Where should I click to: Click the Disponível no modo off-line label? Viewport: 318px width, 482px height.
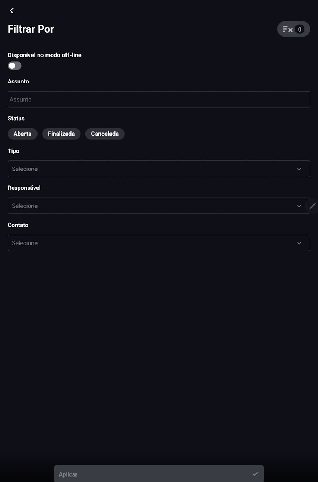coord(45,55)
